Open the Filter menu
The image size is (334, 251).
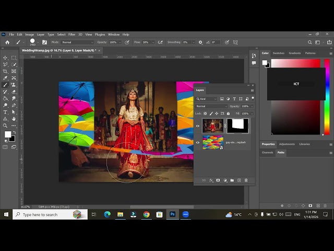click(x=72, y=35)
